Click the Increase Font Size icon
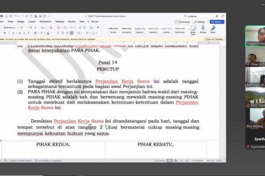Image resolution: width=265 pixels, height=176 pixels. (31, 27)
